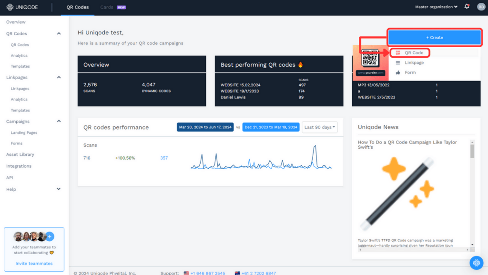Click the Invite teammates link
Image resolution: width=488 pixels, height=275 pixels.
tap(34, 264)
